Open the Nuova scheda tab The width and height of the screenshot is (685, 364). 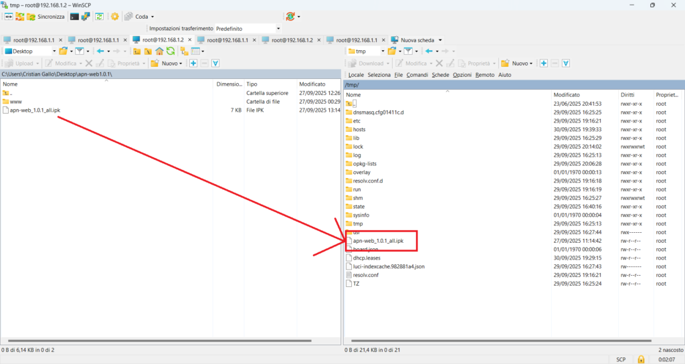coord(417,40)
